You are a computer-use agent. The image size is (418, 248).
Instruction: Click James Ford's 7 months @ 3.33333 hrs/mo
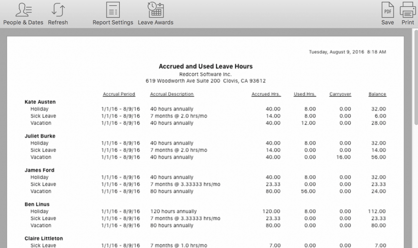pos(185,184)
